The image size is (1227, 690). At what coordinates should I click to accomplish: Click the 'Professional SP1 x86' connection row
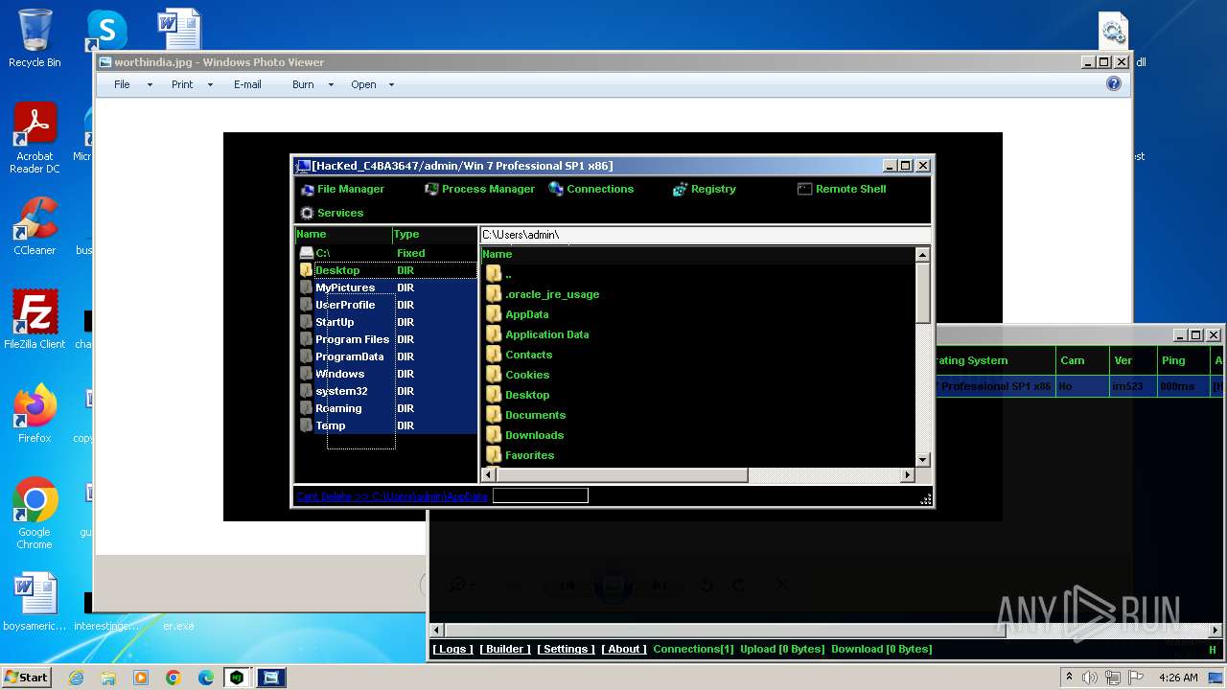coord(1080,386)
